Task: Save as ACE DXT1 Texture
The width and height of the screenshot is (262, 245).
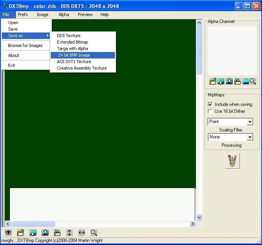Action: tap(83, 62)
